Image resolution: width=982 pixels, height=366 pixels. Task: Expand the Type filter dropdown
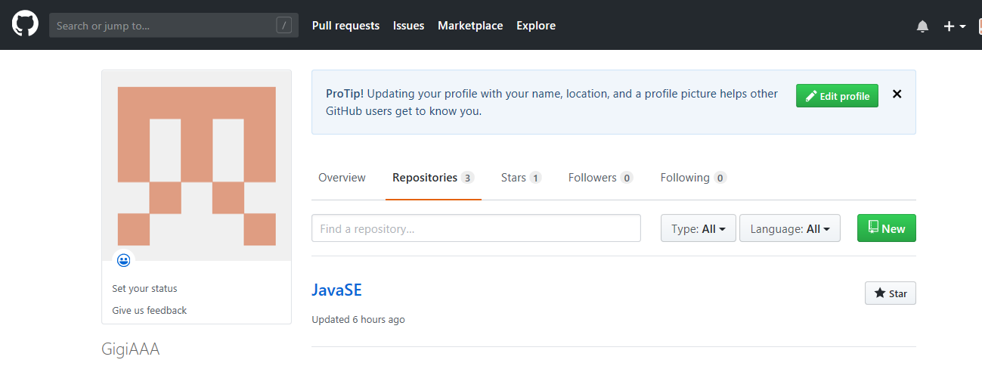point(698,228)
